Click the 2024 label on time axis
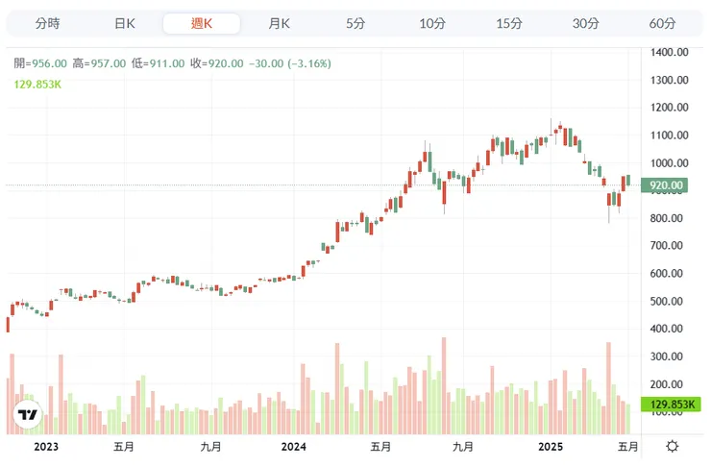Screen dimensions: 711x467 pyautogui.click(x=294, y=447)
